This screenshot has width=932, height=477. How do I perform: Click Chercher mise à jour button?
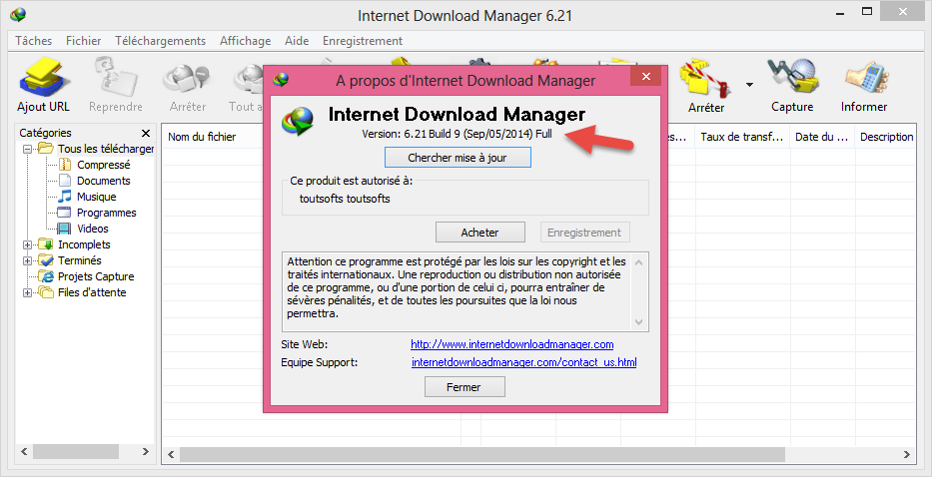coord(458,158)
